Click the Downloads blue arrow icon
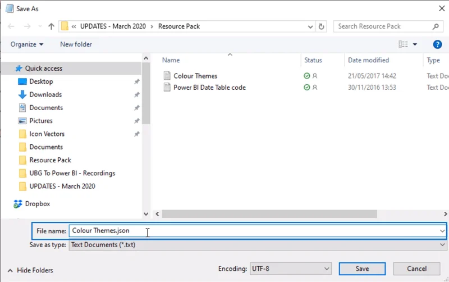 (22, 94)
